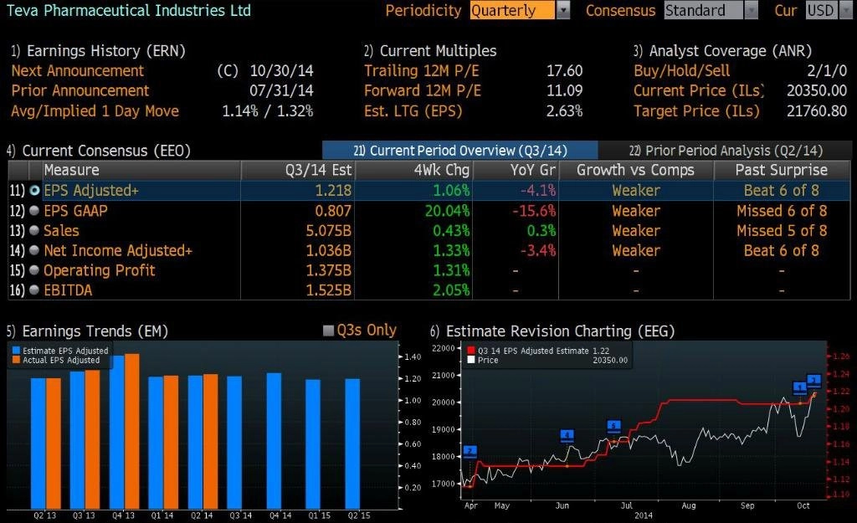857x523 pixels.
Task: Select the EPS Adjusted+ radio button
Action: click(34, 190)
